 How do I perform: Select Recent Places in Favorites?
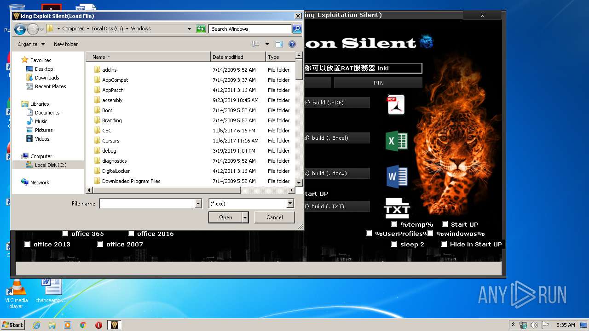tap(50, 86)
